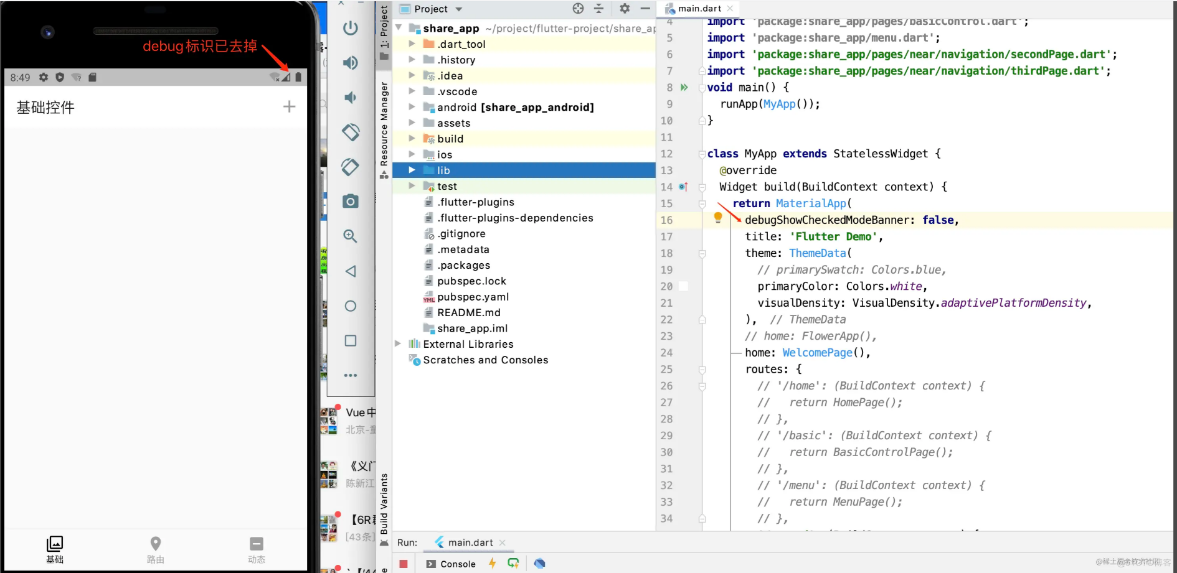Open Project panel settings gear

625,9
